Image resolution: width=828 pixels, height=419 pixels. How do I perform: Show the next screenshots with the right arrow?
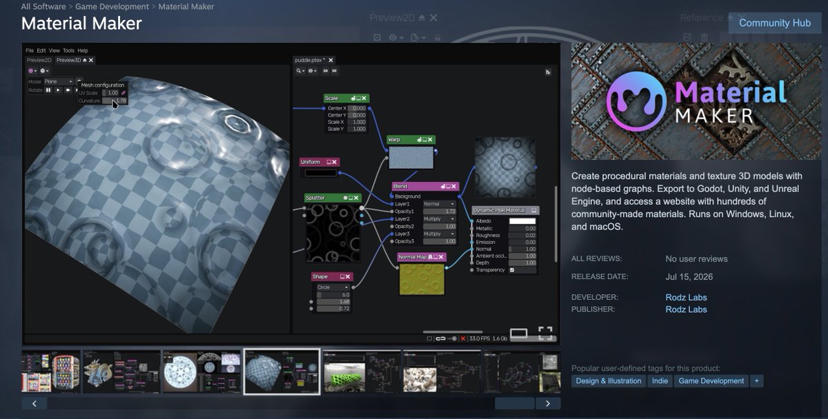pos(548,403)
